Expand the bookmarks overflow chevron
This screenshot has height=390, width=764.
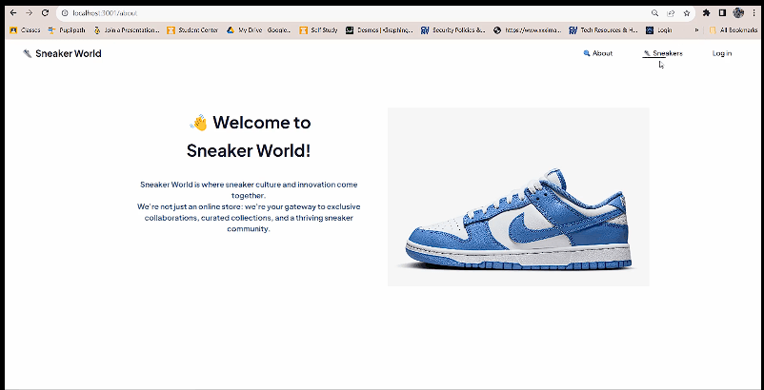point(696,30)
